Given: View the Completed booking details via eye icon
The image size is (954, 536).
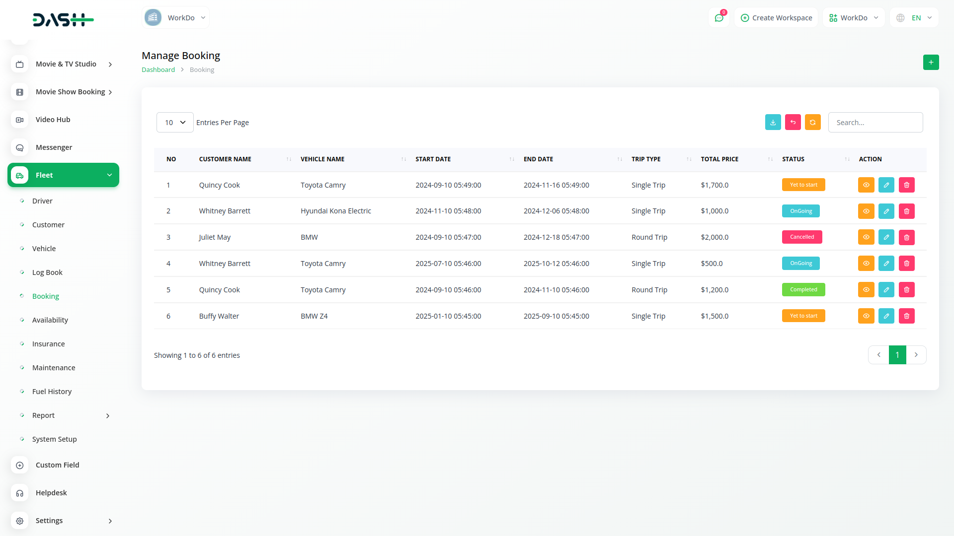Looking at the screenshot, I should [866, 290].
